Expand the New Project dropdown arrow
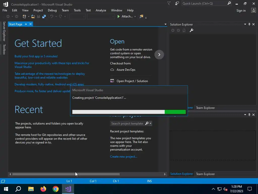The image size is (258, 194). tap(28, 16)
